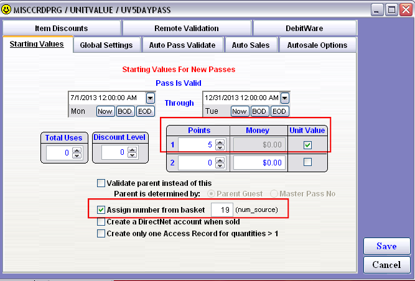Increase row 2 Points with up arrow

coord(220,160)
